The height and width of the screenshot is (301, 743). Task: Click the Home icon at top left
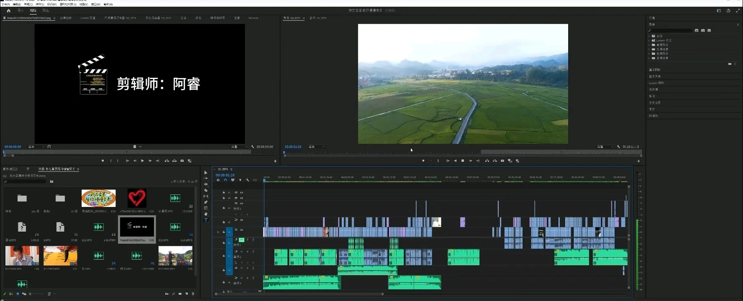pos(8,10)
